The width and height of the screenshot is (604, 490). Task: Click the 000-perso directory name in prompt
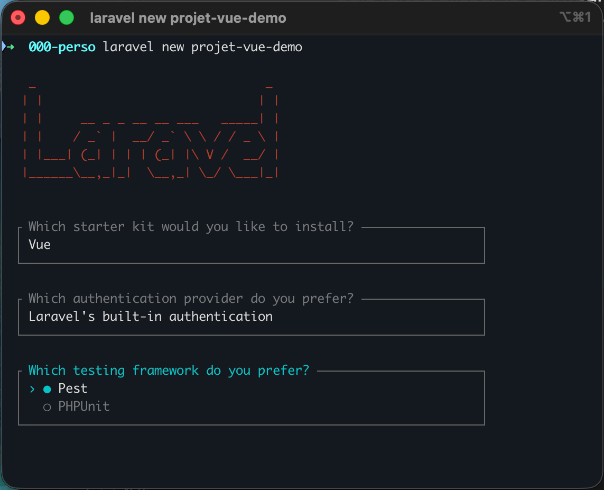point(62,47)
